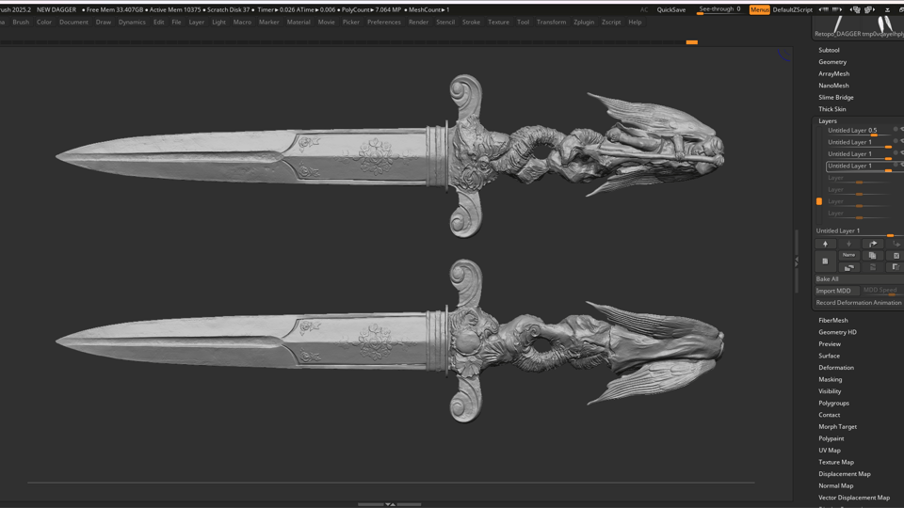This screenshot has width=904, height=508.
Task: Click the invert layer icon below duplicate
Action: (x=872, y=267)
